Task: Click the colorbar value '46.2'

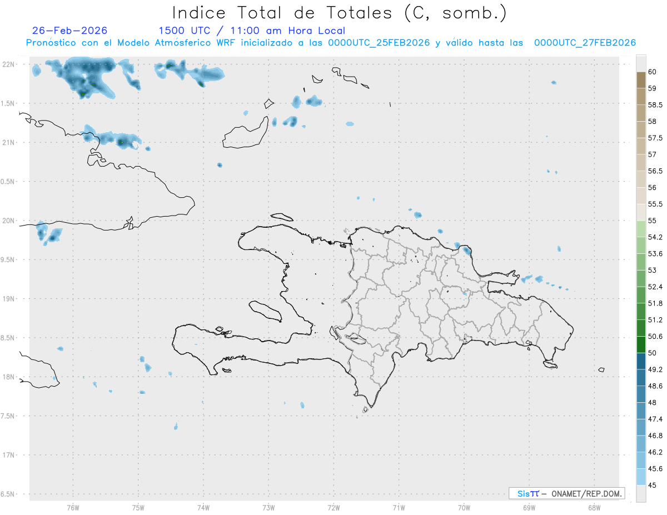Action: pos(655,452)
